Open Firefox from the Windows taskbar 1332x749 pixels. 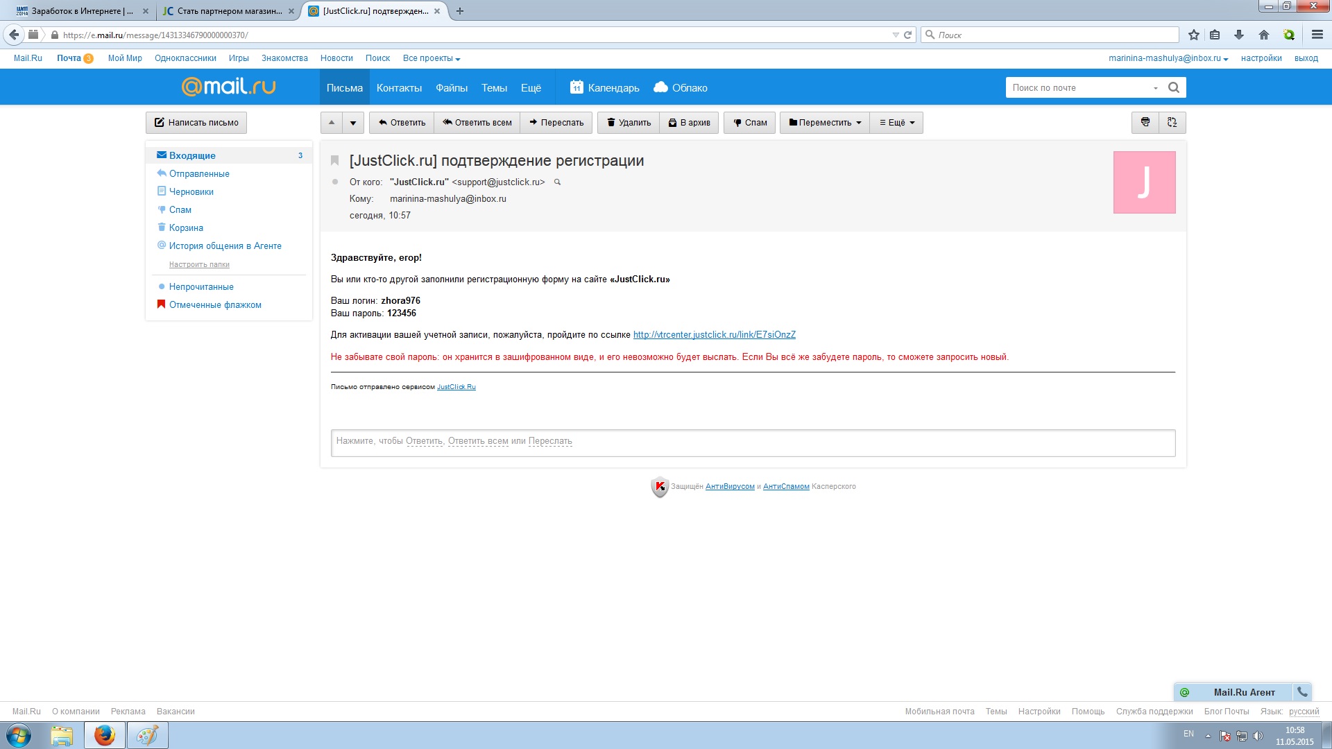pos(105,735)
